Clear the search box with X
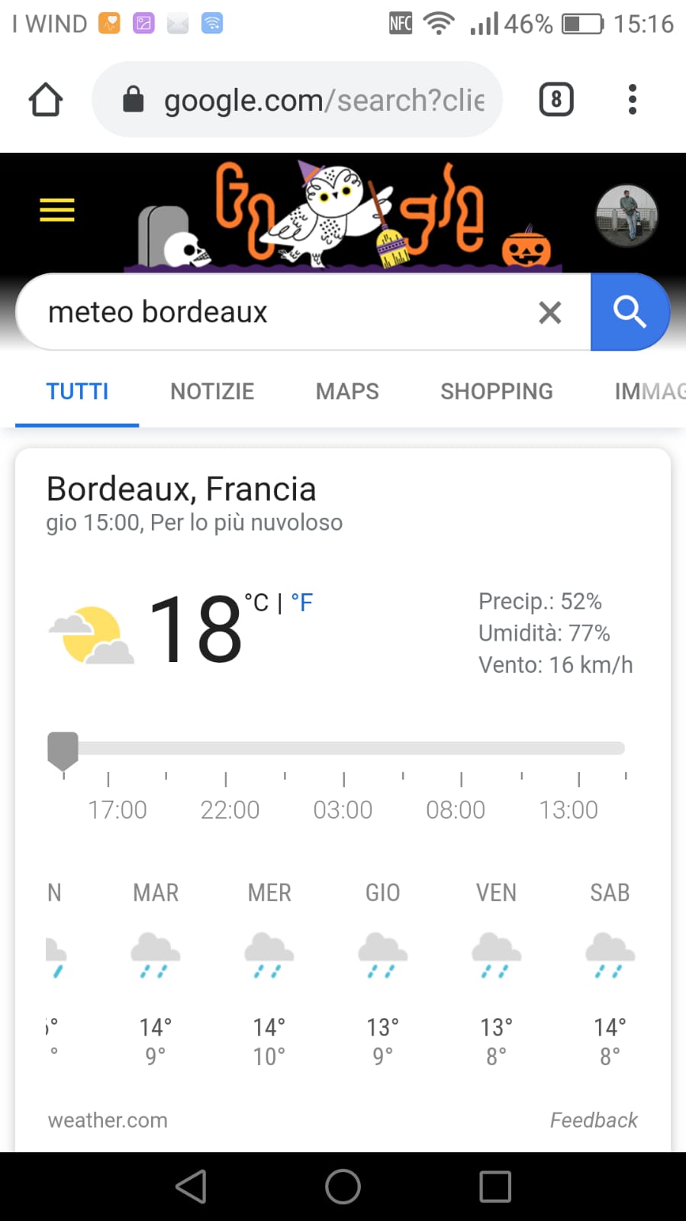 [x=549, y=312]
